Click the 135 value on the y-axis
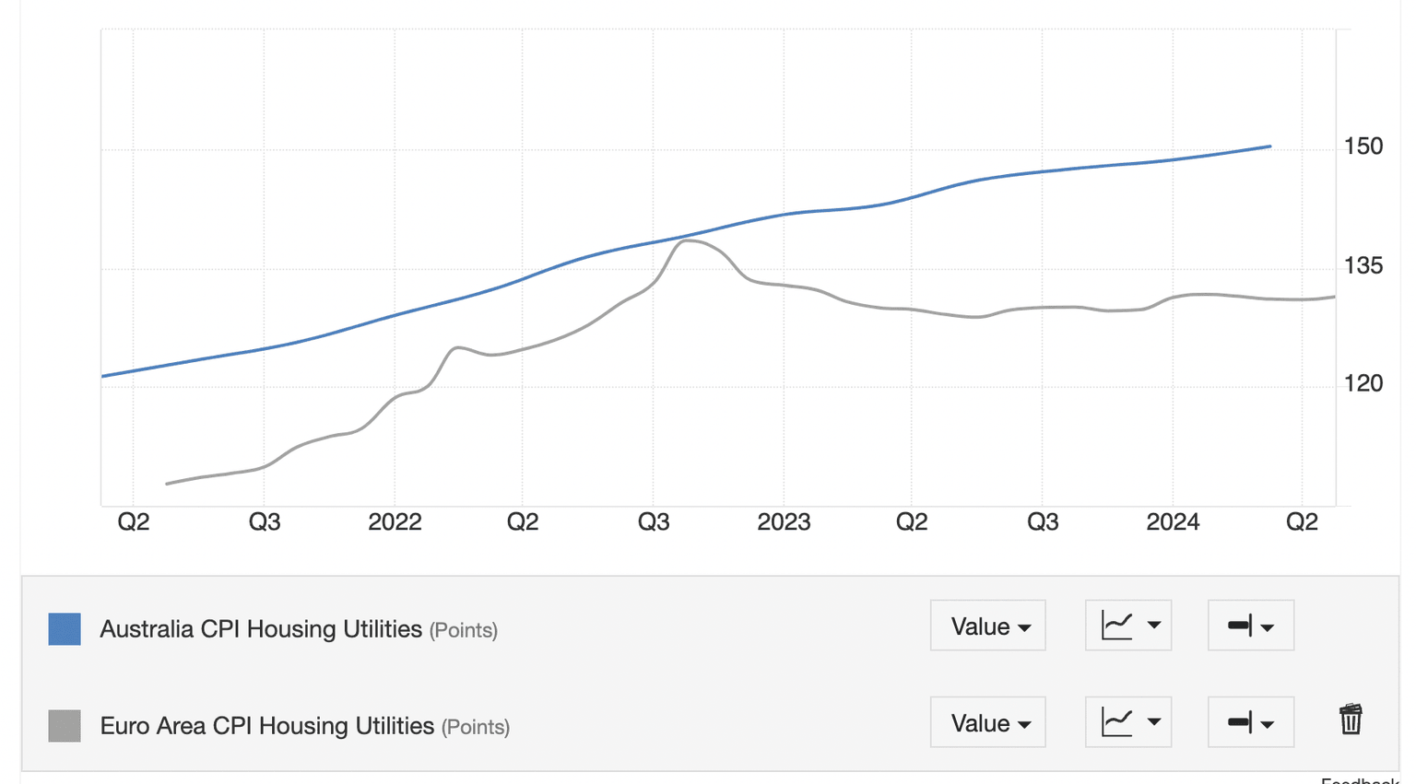Viewport: 1416px width, 784px height. pos(1363,266)
